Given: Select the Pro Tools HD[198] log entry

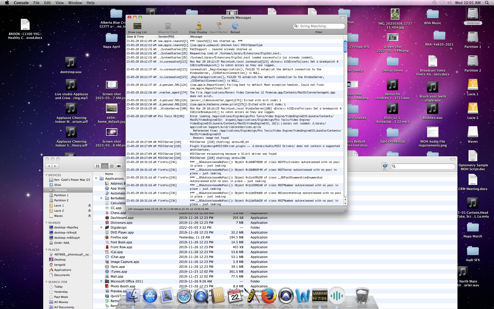Looking at the screenshot, I should (234, 127).
